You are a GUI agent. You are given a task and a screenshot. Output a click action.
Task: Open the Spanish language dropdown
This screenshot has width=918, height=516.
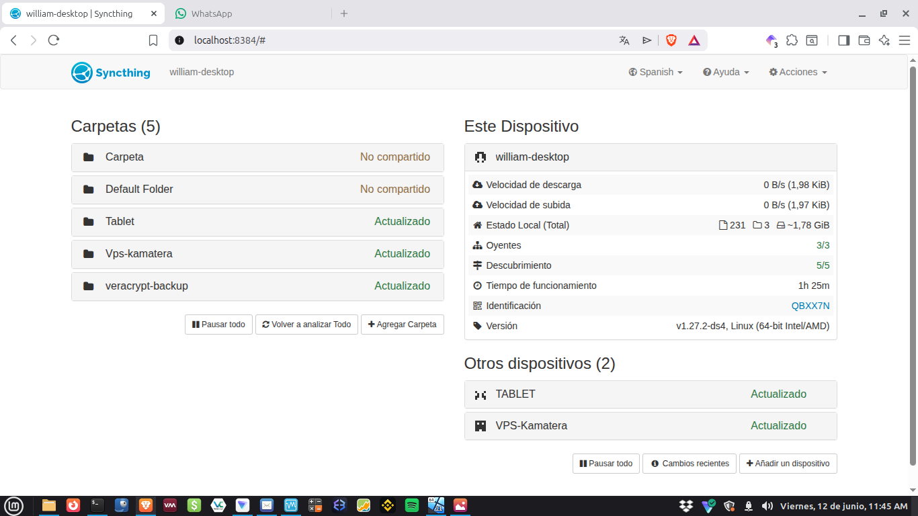click(656, 72)
